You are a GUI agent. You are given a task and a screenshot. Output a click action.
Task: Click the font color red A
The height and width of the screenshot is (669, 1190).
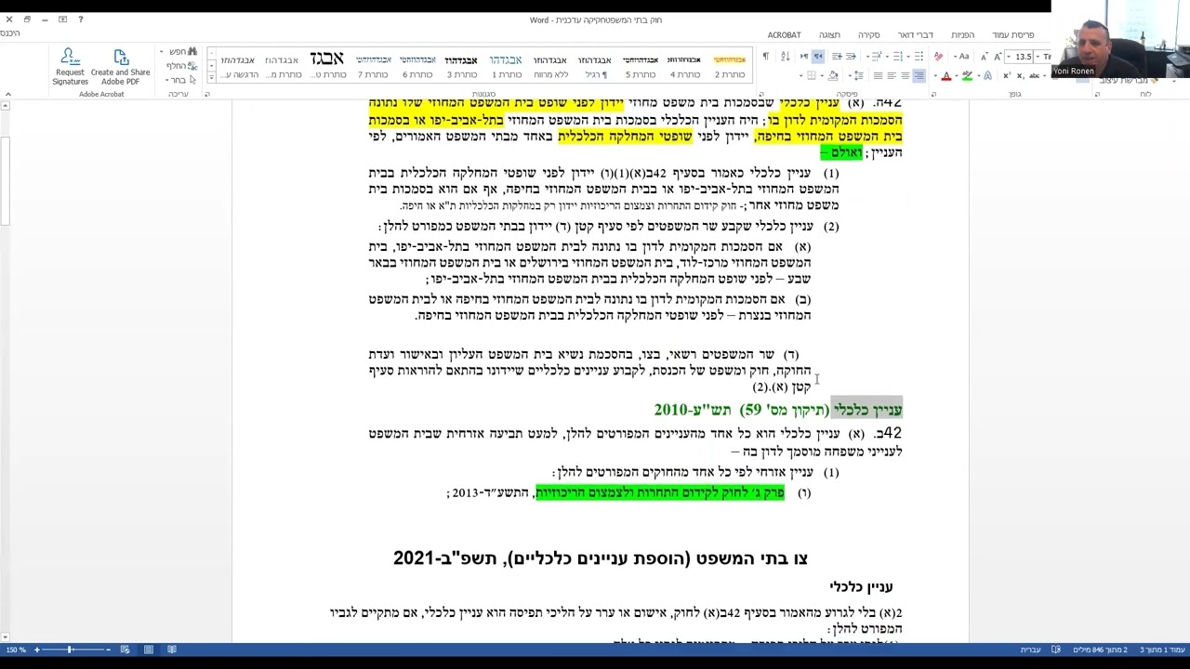[x=946, y=75]
